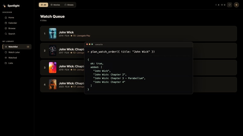Screen dimensions: 243x136
Task: Open the 2017 John Wick Chapter poster
Action: 53,50
